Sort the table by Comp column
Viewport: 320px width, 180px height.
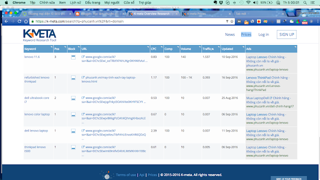(171, 49)
